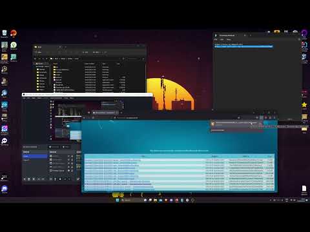This screenshot has width=310, height=232.
Task: Open Help menu in OBS
Action: pyautogui.click(x=72, y=98)
